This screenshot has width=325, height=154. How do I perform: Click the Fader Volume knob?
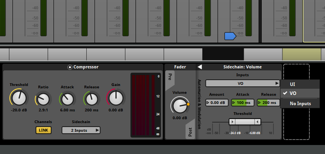pyautogui.click(x=180, y=106)
